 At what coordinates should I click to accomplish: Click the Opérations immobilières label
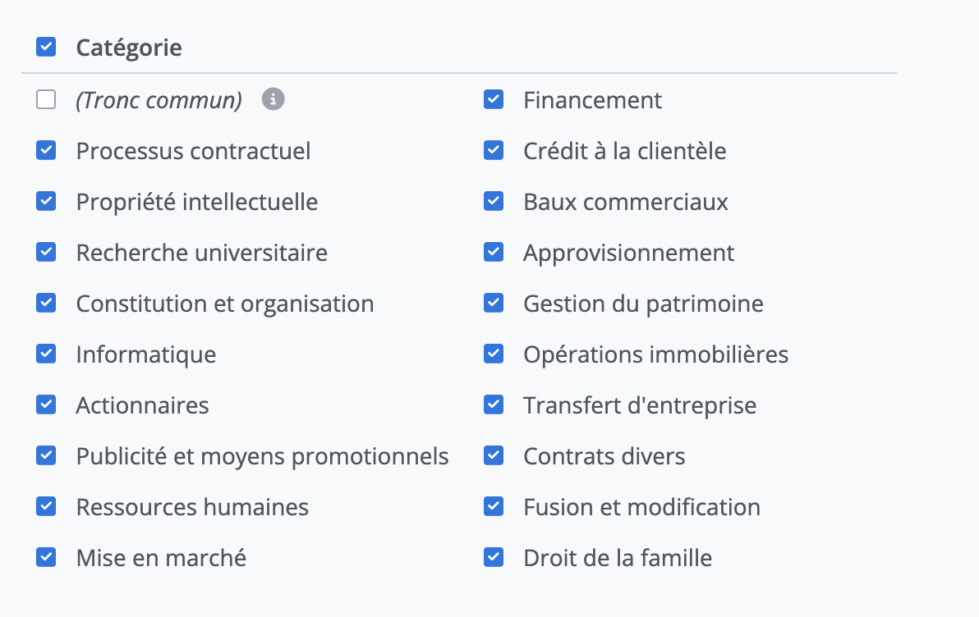[655, 354]
